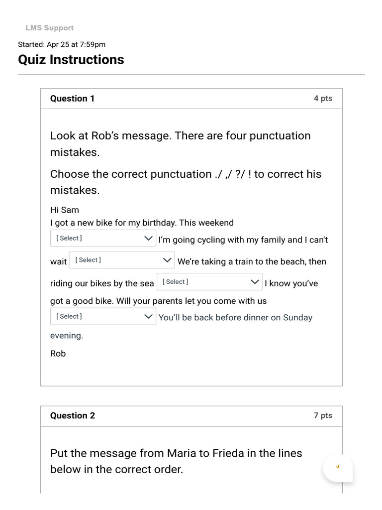
Task: Click the chevron arrow on the first Select dropdown
Action: click(148, 238)
